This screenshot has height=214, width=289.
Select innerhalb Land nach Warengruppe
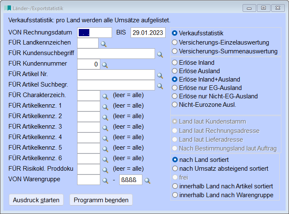click(x=223, y=195)
